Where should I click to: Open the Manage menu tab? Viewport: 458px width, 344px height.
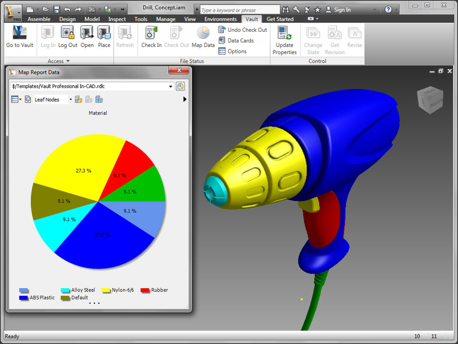165,19
